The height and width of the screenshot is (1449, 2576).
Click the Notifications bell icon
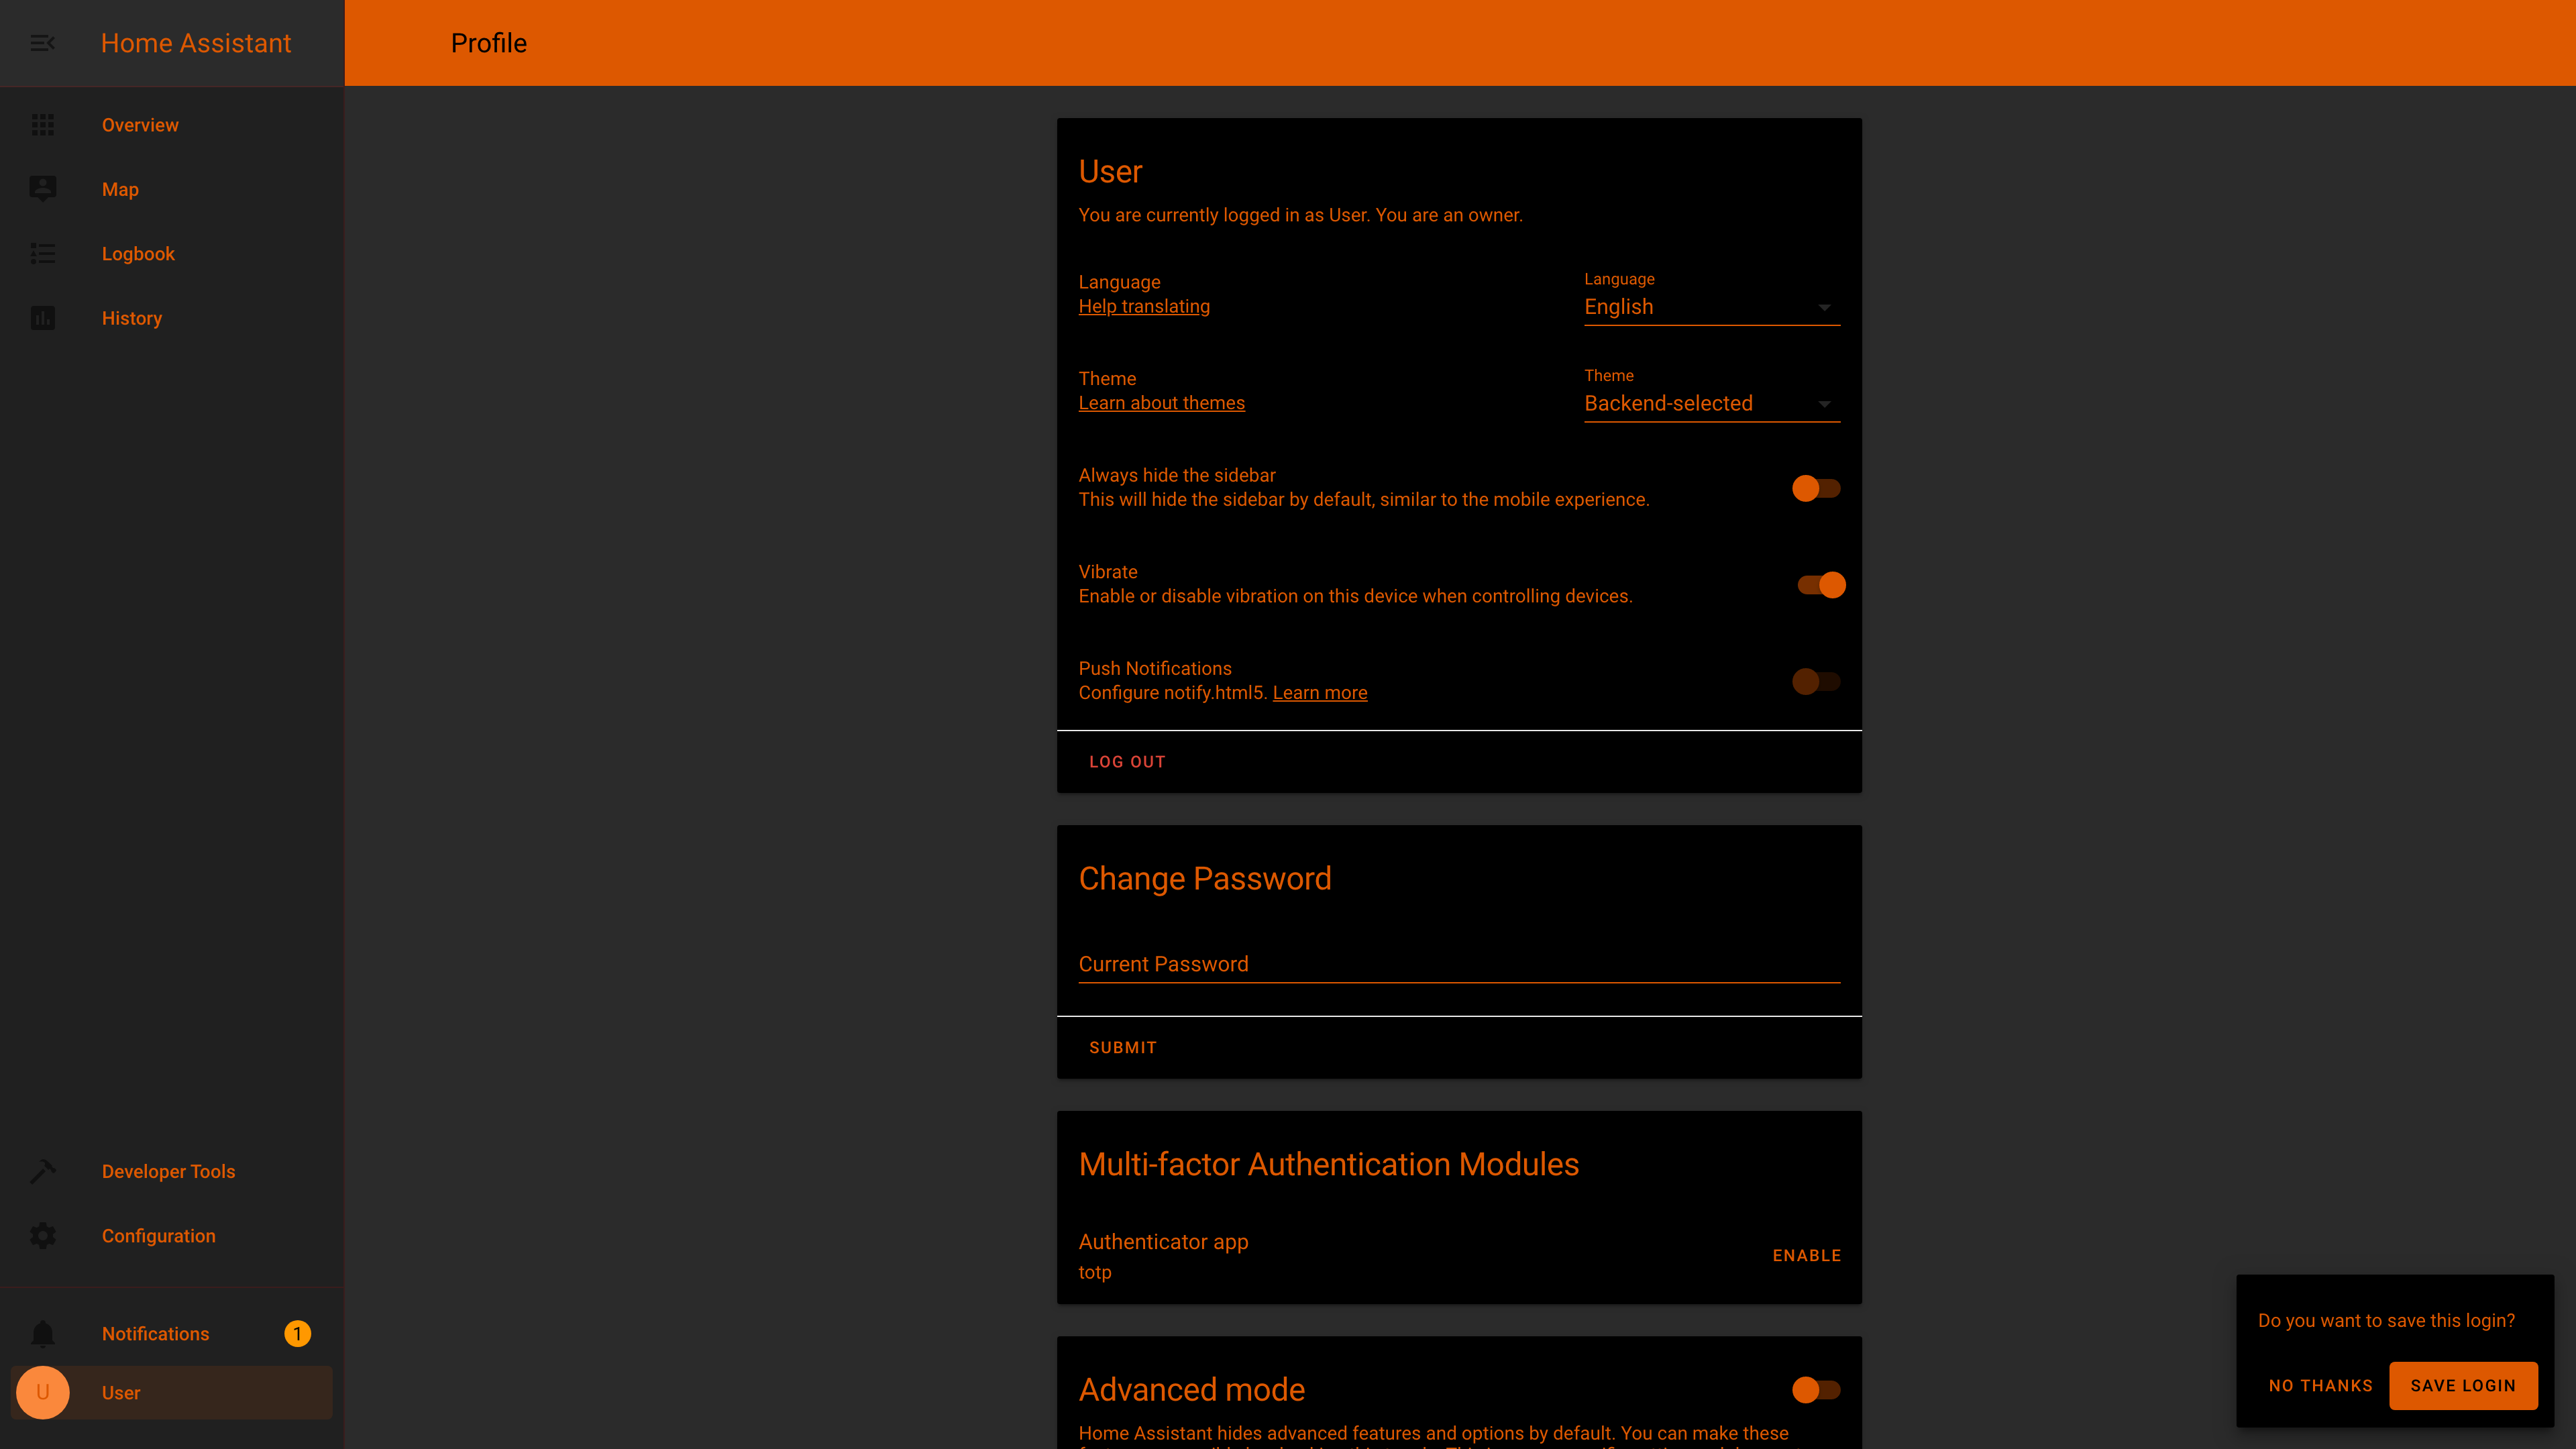point(42,1333)
